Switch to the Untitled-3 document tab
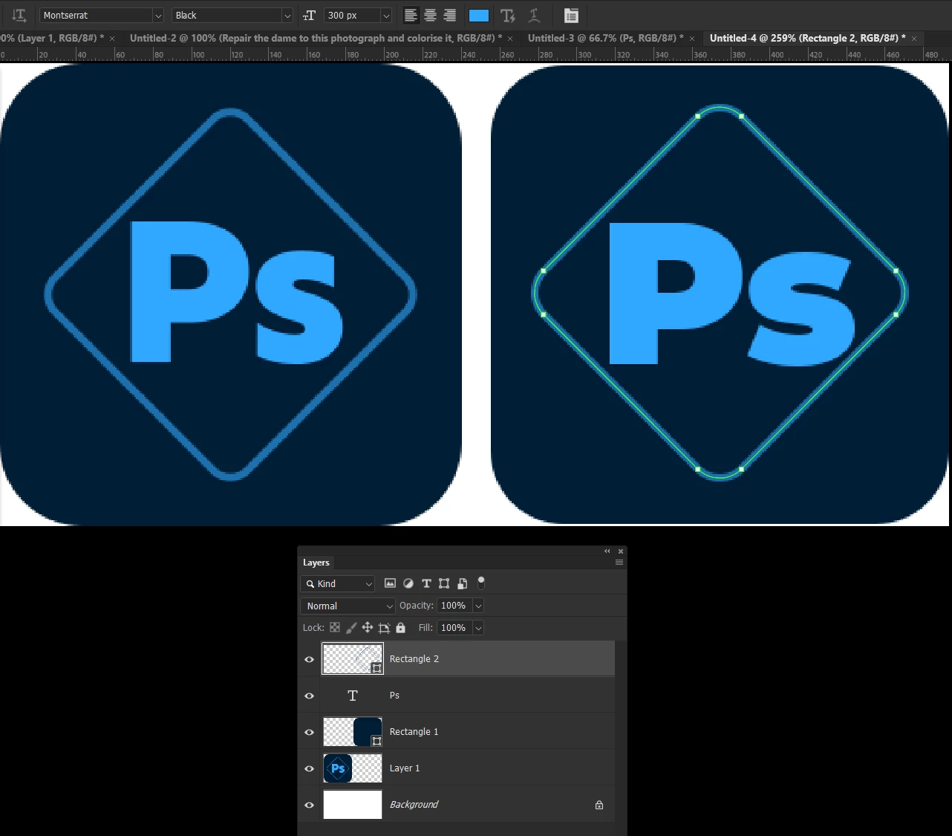The image size is (952, 836). click(606, 38)
